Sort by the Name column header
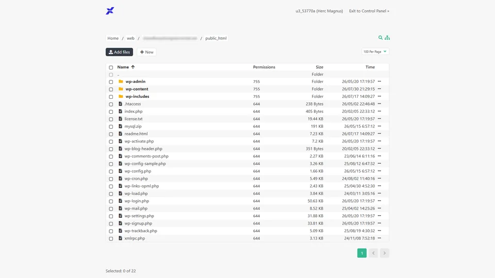Image resolution: width=495 pixels, height=278 pixels. [x=126, y=67]
